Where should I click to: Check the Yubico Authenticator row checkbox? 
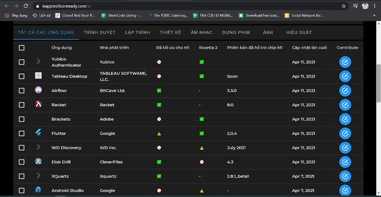21,62
